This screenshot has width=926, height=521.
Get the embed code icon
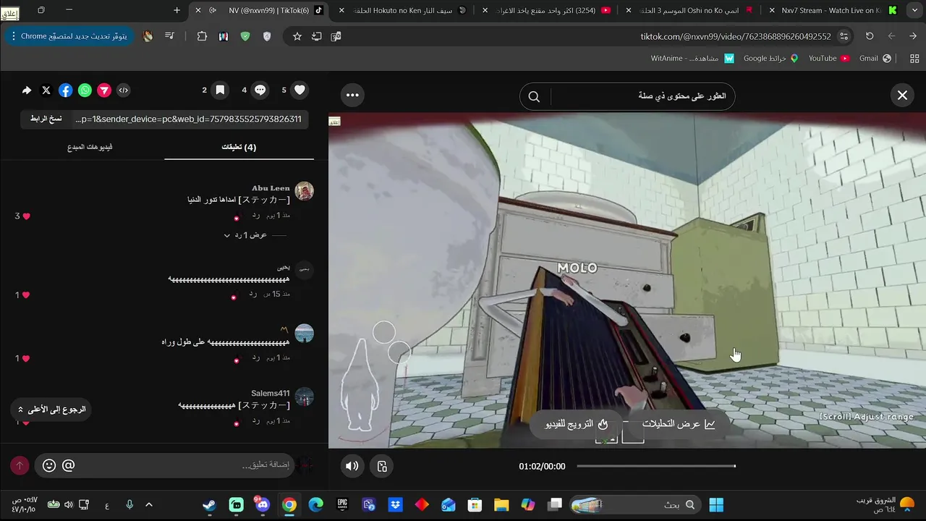click(124, 90)
